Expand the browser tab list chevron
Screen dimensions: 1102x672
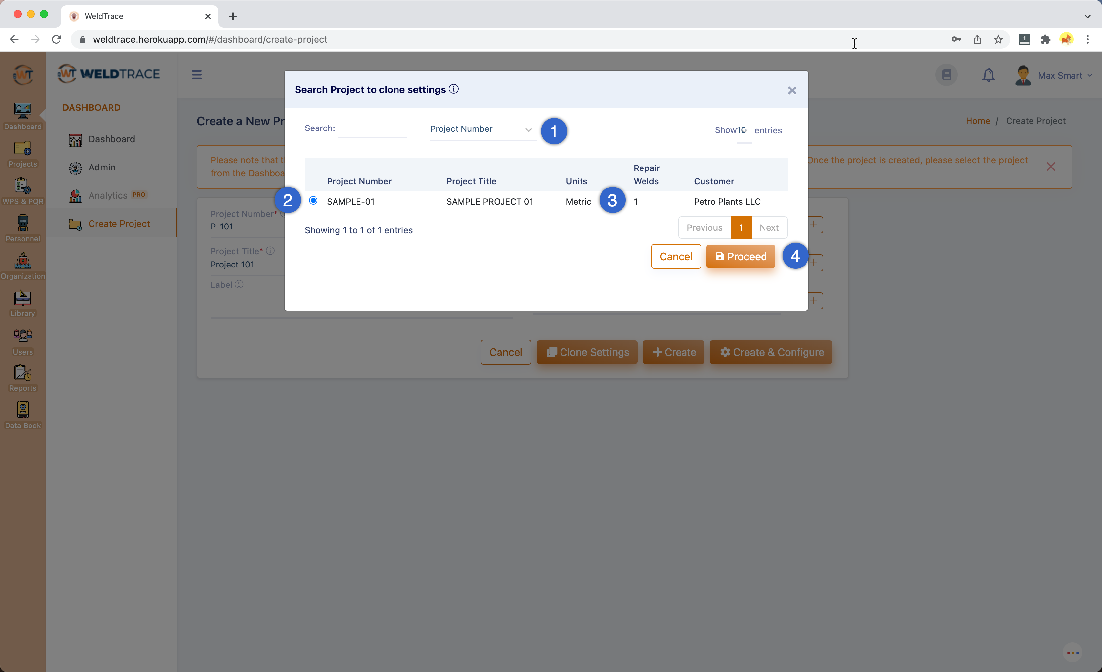pyautogui.click(x=1087, y=16)
